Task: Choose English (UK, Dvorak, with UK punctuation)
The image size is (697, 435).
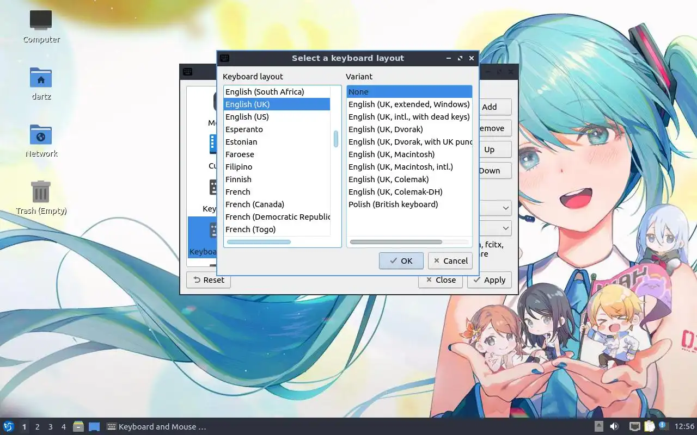Action: [409, 142]
